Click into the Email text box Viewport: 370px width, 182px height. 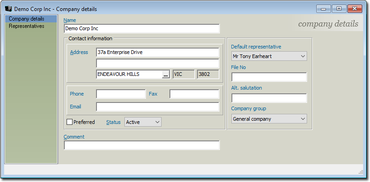pyautogui.click(x=157, y=107)
